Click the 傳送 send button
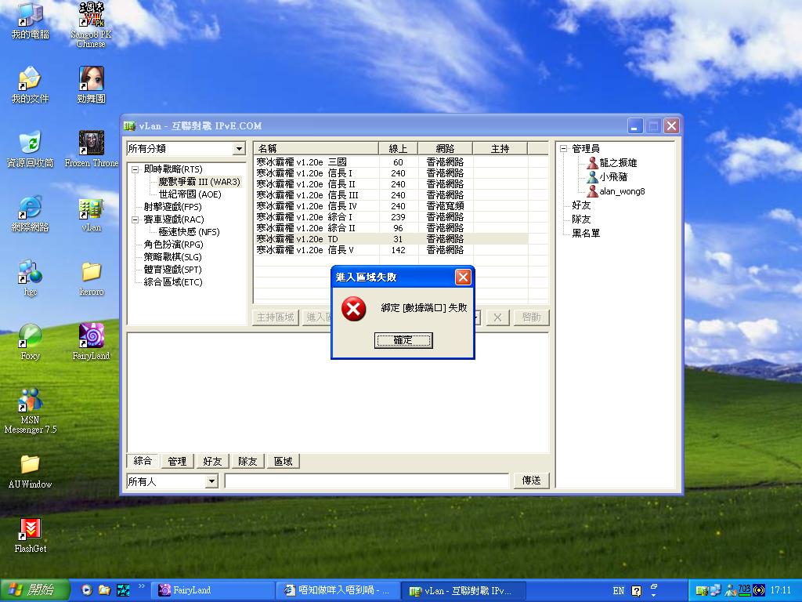This screenshot has height=602, width=802. pos(531,481)
